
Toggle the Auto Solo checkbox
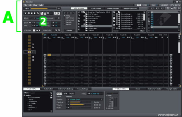click(x=53, y=30)
